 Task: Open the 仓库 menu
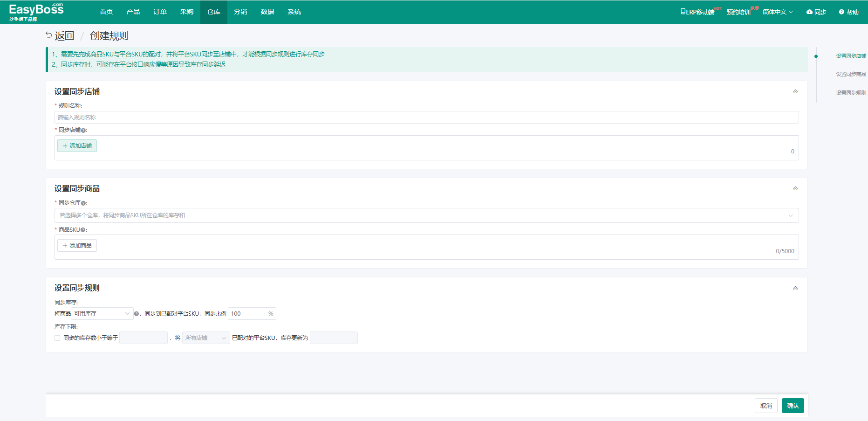tap(214, 12)
